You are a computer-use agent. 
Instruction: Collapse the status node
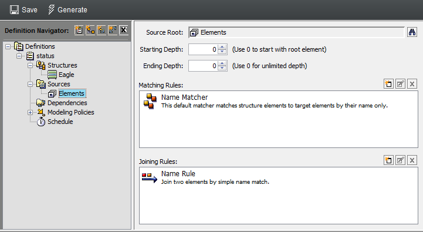pyautogui.click(x=19, y=56)
